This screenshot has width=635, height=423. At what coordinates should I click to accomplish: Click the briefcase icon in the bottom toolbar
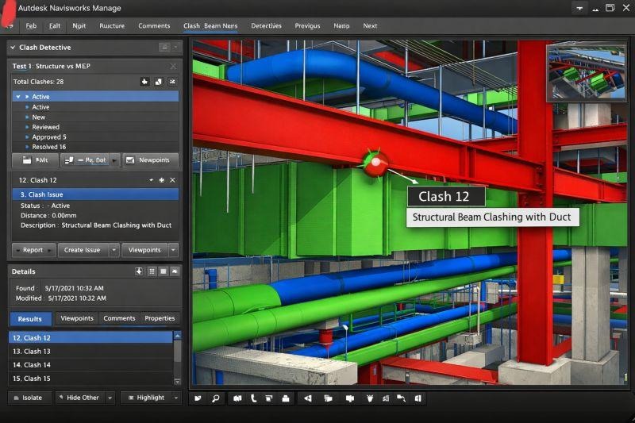point(286,398)
